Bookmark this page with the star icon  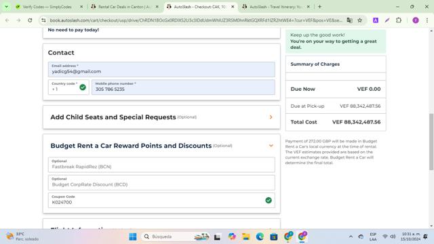(359, 20)
